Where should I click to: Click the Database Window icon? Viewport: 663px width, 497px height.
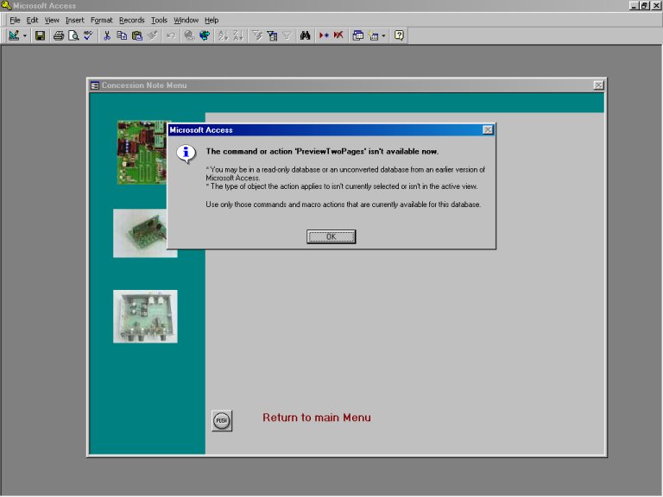(357, 35)
